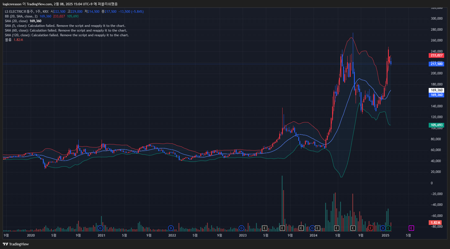Click the 20,000 price axis label
Image resolution: width=450 pixels, height=249 pixels.
436,172
